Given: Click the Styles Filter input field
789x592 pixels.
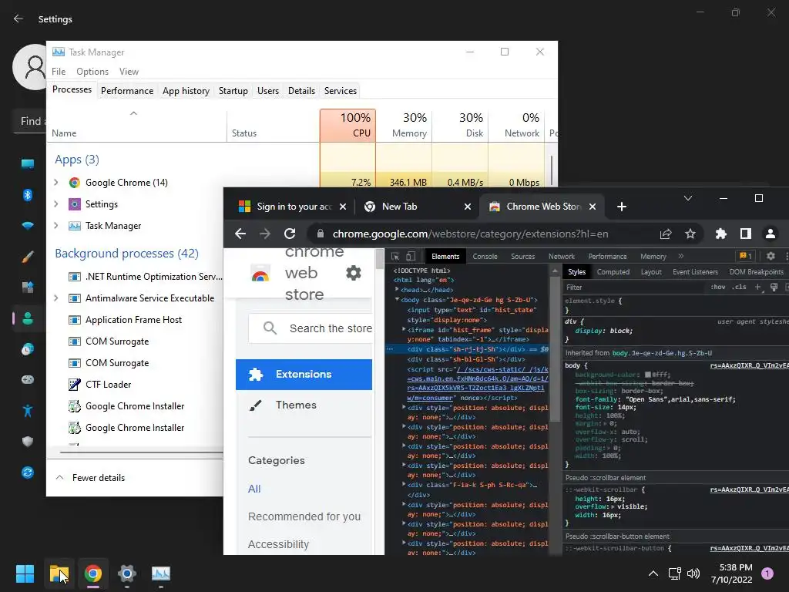Looking at the screenshot, I should (634, 287).
